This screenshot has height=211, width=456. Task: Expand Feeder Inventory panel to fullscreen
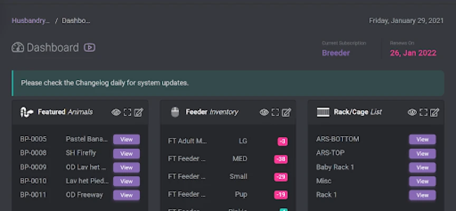click(x=275, y=112)
